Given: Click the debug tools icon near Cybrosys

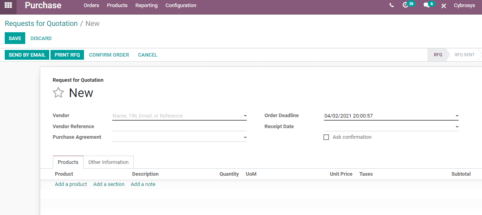Looking at the screenshot, I should click(444, 6).
